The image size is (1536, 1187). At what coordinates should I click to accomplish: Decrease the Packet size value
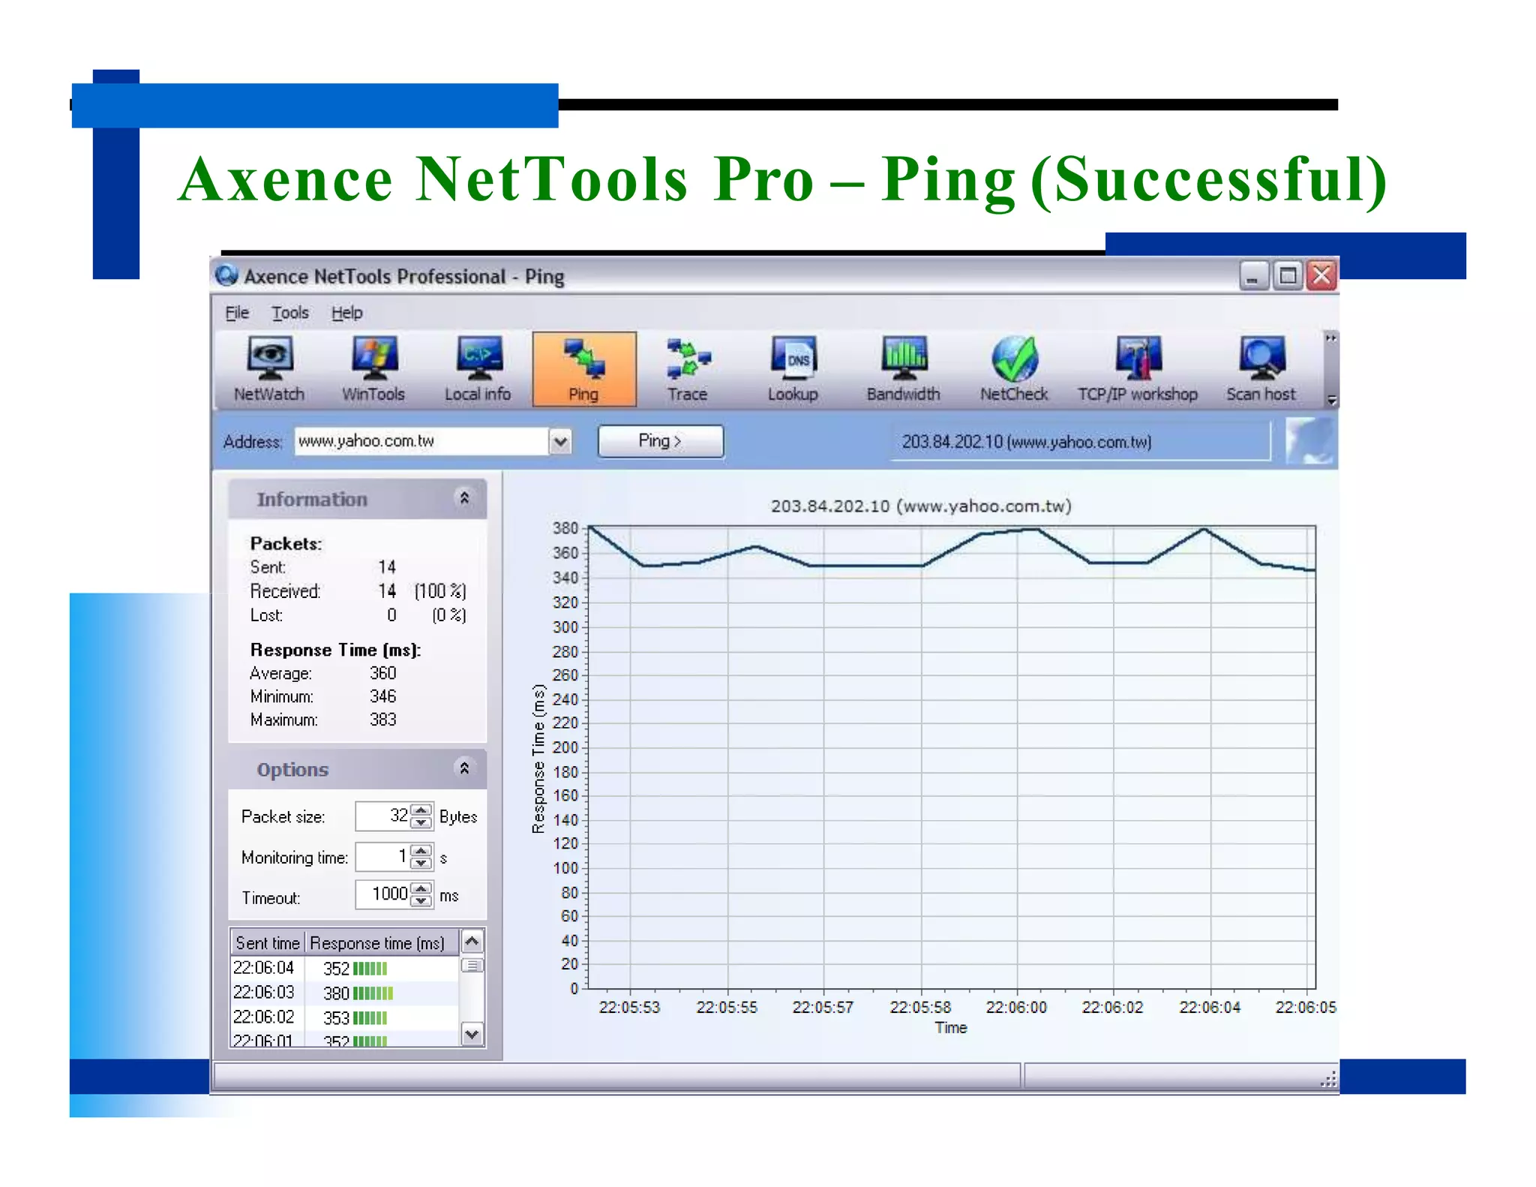click(x=422, y=822)
